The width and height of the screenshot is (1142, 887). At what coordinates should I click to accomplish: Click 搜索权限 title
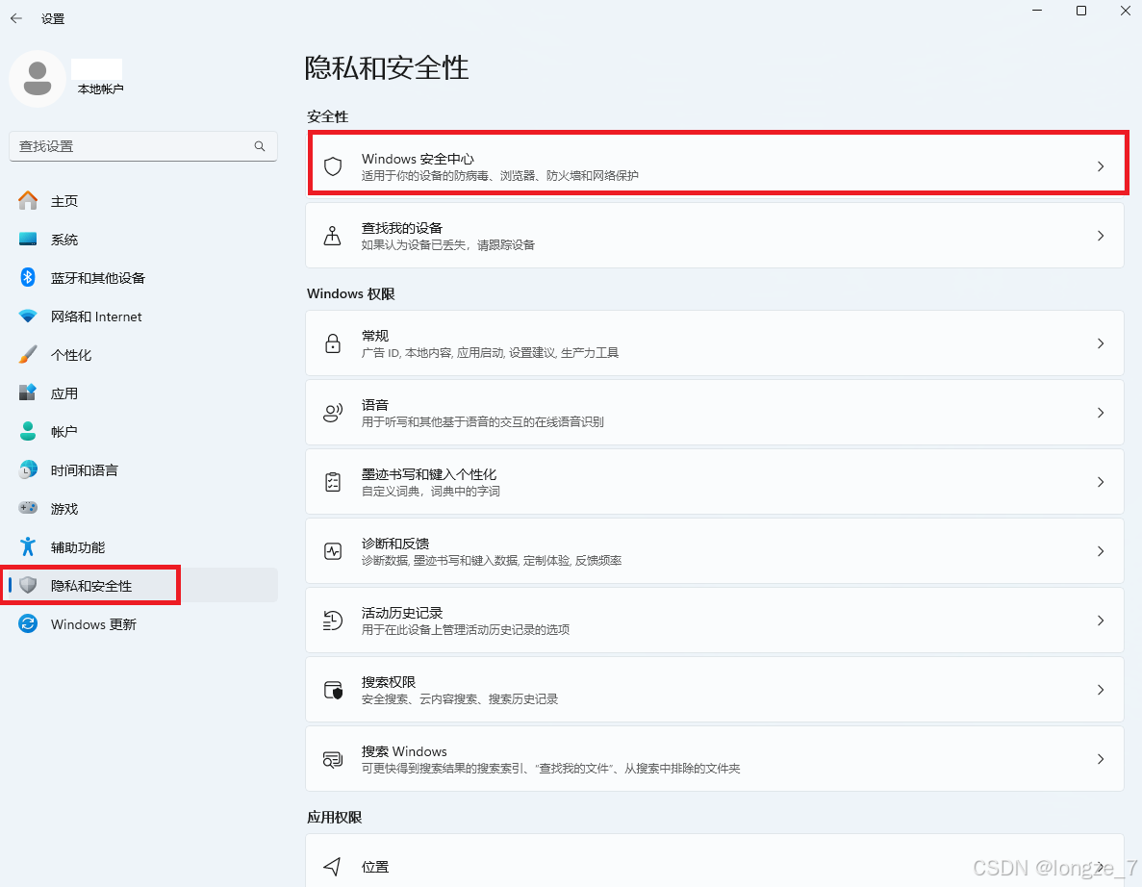coord(389,682)
